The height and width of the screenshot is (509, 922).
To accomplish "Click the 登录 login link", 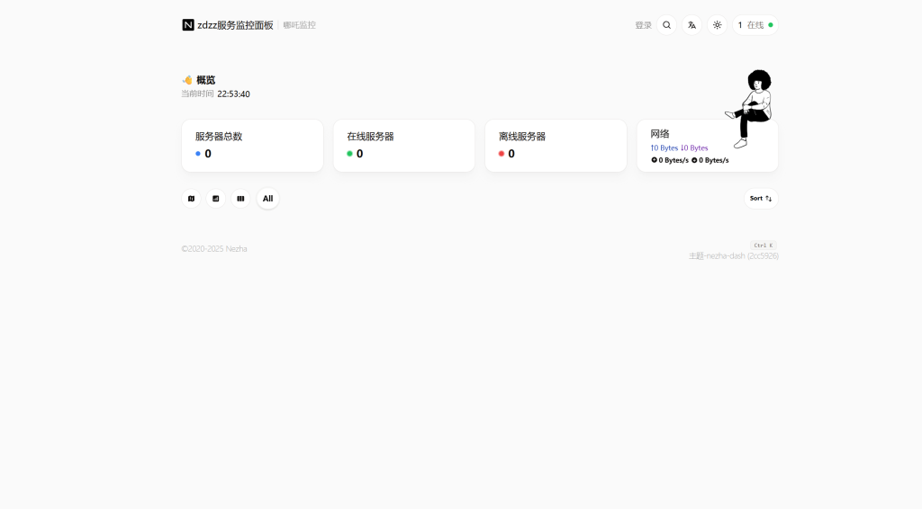I will pos(643,25).
